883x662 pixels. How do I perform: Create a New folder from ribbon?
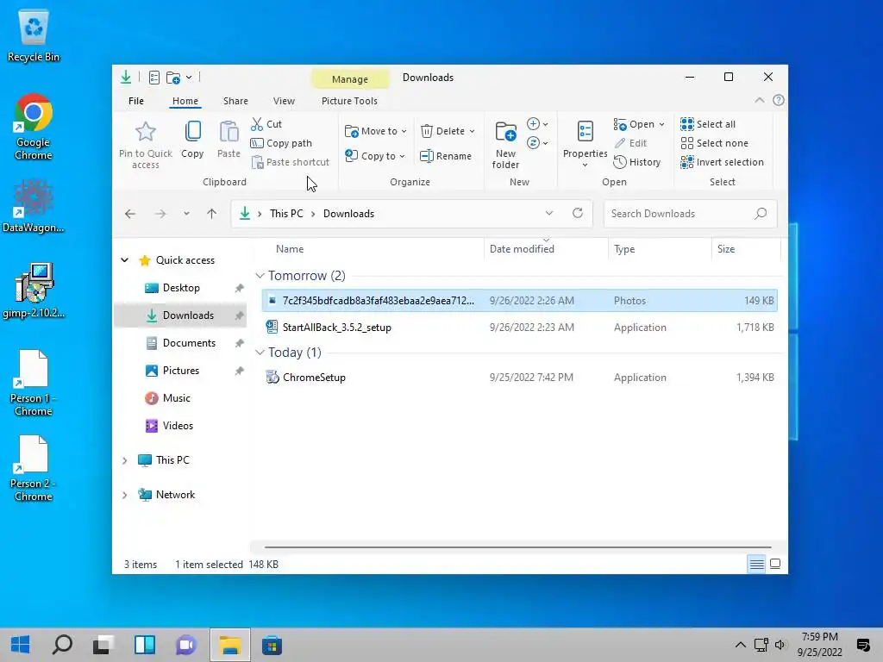[x=505, y=145]
